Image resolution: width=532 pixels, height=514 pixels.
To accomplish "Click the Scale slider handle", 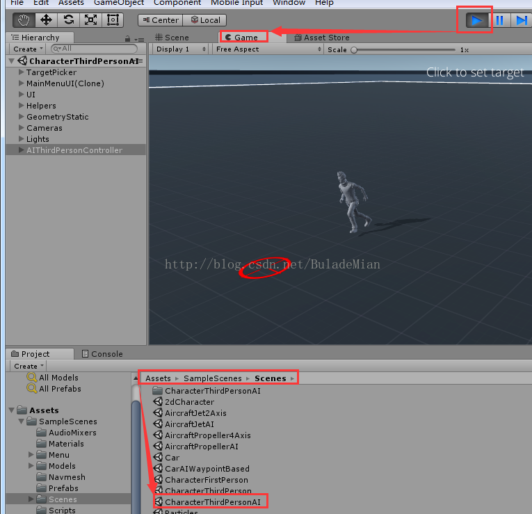I will click(x=354, y=50).
